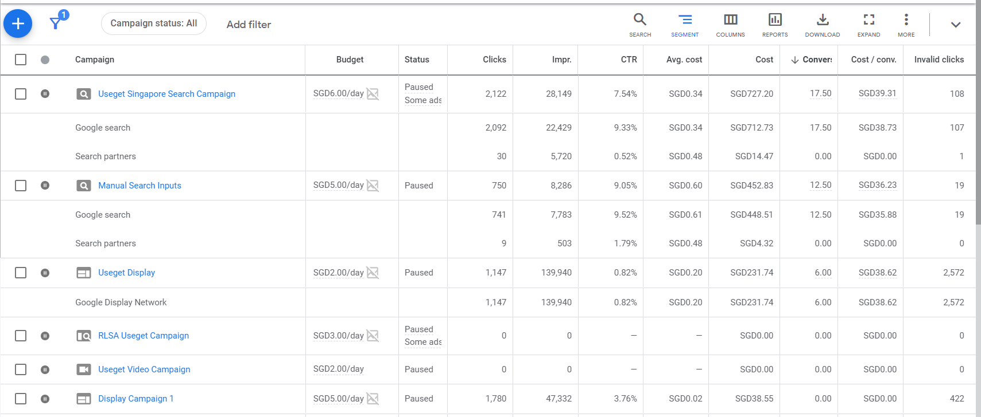Click display type icon of Useget Display

pos(84,273)
